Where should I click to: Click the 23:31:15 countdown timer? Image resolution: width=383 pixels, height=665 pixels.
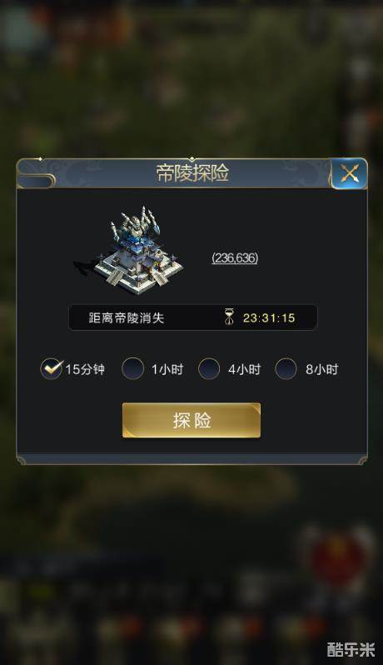[x=269, y=318]
